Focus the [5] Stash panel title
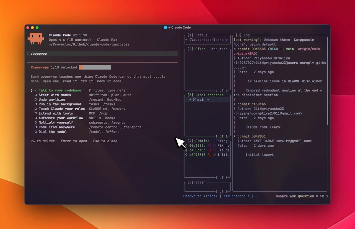This screenshot has width=355, height=229. coord(196,182)
